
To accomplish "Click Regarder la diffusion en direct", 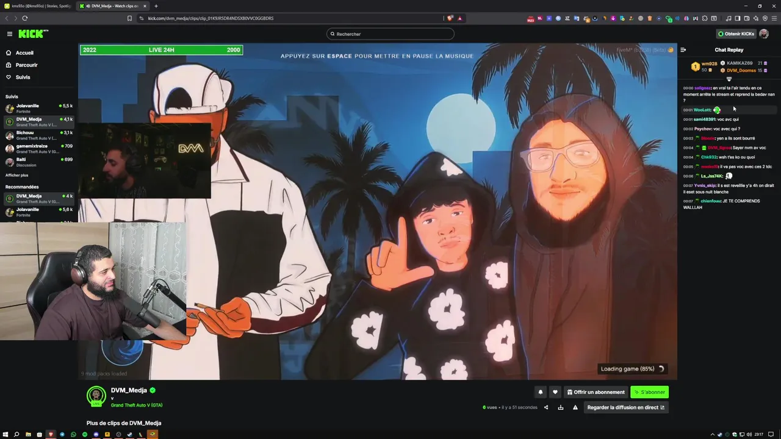I will click(625, 407).
